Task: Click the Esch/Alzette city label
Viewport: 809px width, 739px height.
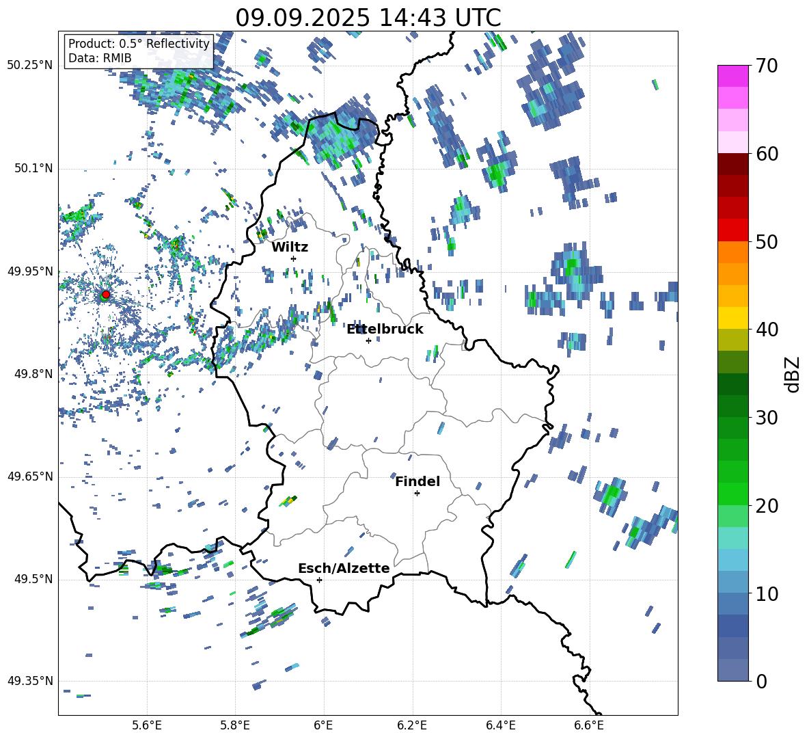Action: [344, 569]
